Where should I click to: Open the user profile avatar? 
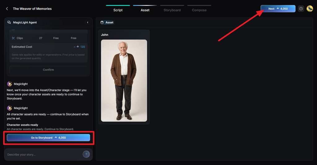tap(310, 9)
